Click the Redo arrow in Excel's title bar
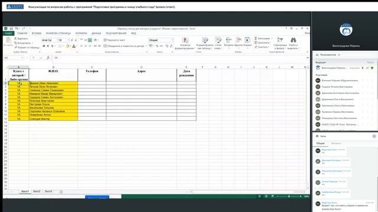Screen dimensions: 378x212 point(24,29)
